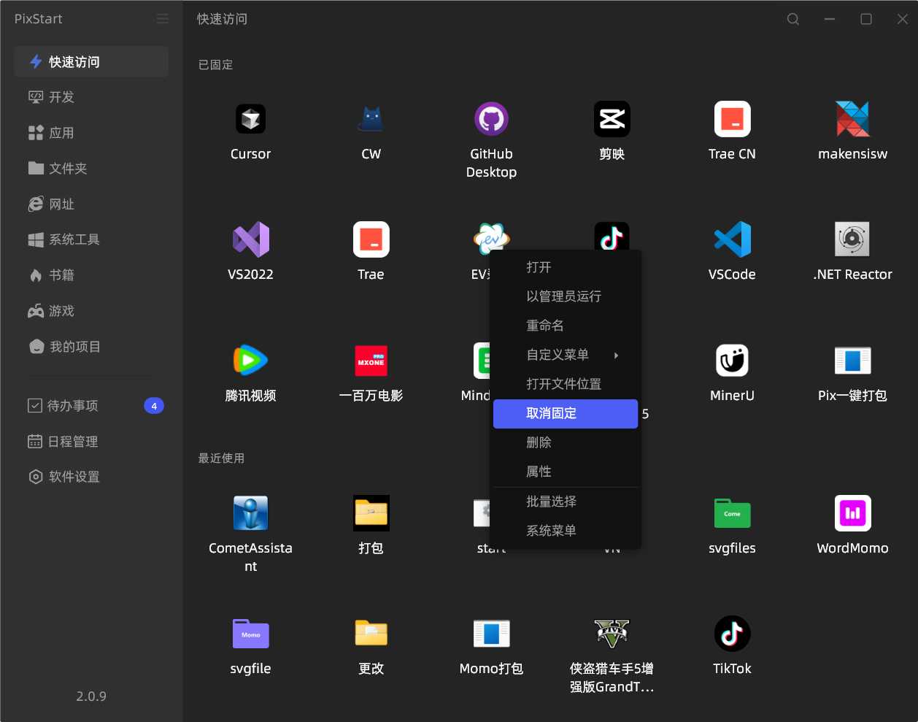
Task: Open 日程管理 schedule manager
Action: tap(91, 442)
